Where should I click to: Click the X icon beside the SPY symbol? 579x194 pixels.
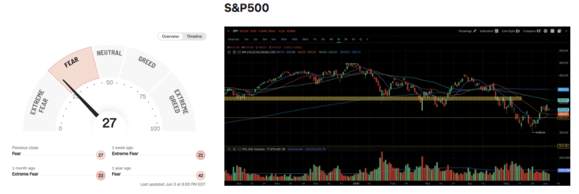[x=228, y=31]
